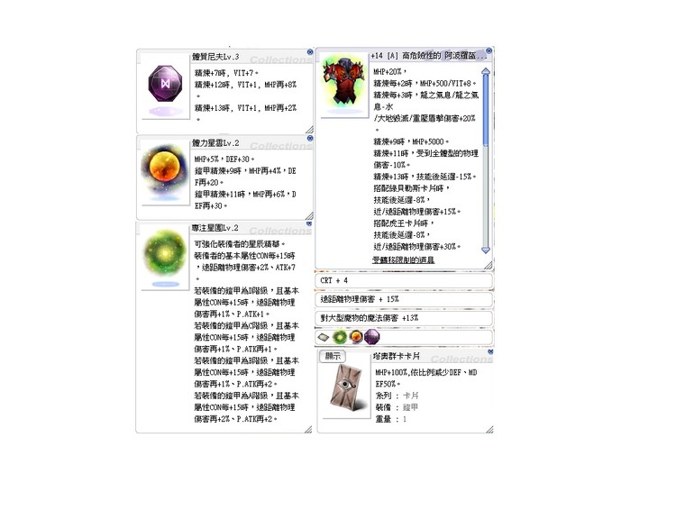Close the 塔奧群卡卡片 description window
The image size is (676, 519).
(490, 351)
